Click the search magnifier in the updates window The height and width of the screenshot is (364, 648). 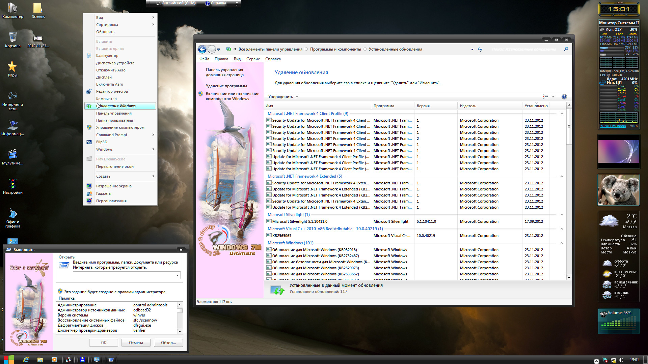(x=566, y=49)
